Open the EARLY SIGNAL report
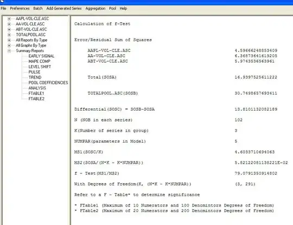Screen dimensions: 293x225 [x=41, y=56]
